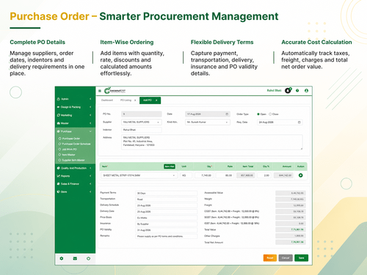
Task: Open the Req. Date calendar icon
Action: tap(299, 122)
